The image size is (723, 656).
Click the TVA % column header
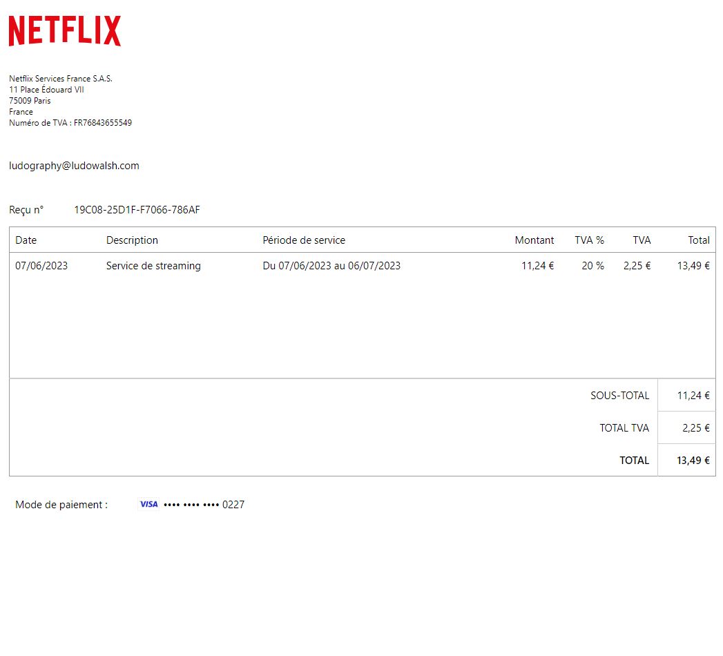coord(589,240)
